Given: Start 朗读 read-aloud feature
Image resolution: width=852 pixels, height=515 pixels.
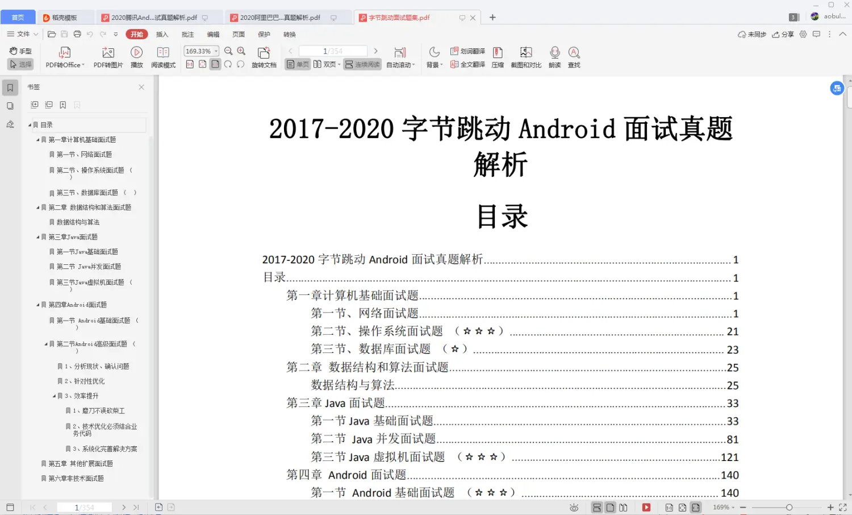Looking at the screenshot, I should pos(554,56).
